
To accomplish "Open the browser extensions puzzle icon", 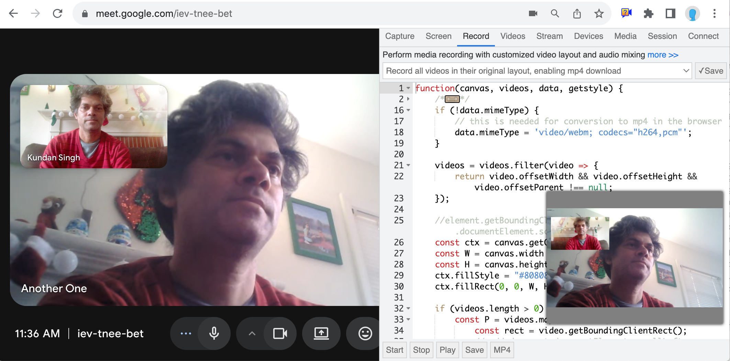I will coord(648,14).
